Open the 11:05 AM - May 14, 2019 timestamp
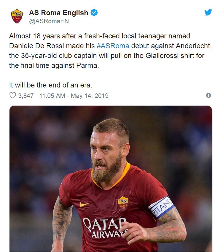The image size is (217, 252). pos(74,96)
